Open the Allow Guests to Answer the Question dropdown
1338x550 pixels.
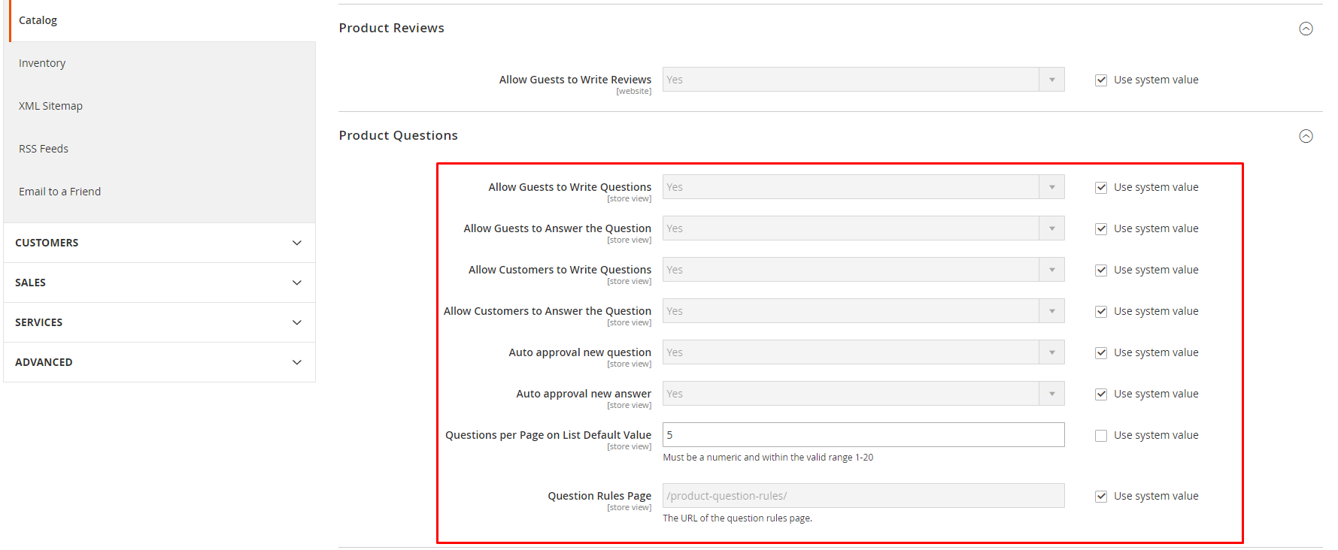863,228
